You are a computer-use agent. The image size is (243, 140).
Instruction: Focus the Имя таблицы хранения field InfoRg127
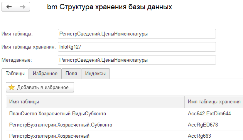click(x=137, y=47)
